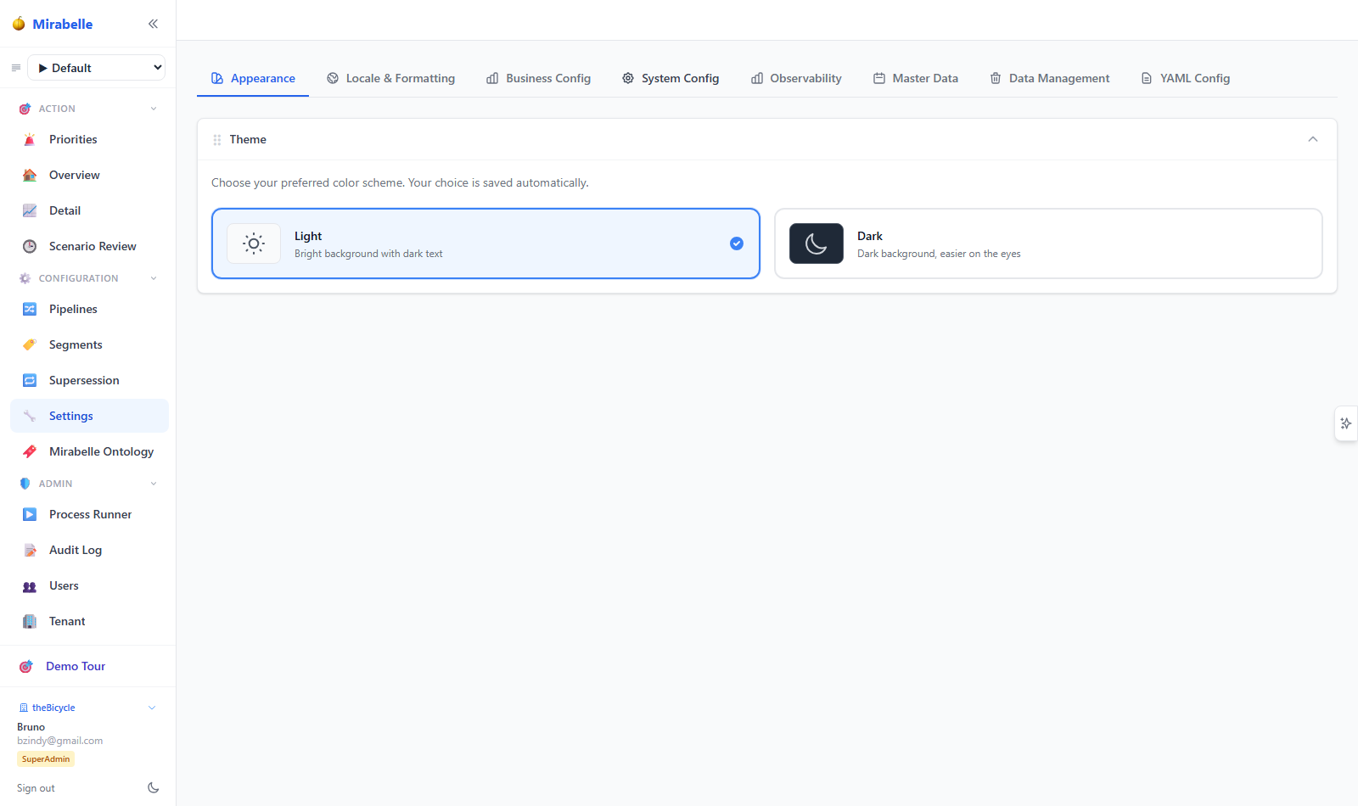Click the Mirabelle Ontology rocket icon

tap(30, 451)
